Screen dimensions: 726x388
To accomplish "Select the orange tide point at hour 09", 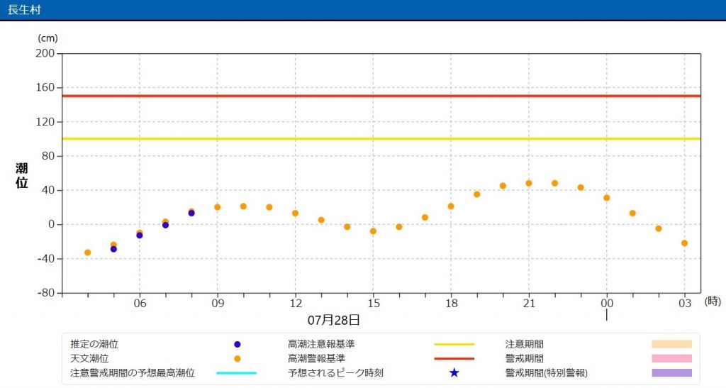I will coord(218,207).
